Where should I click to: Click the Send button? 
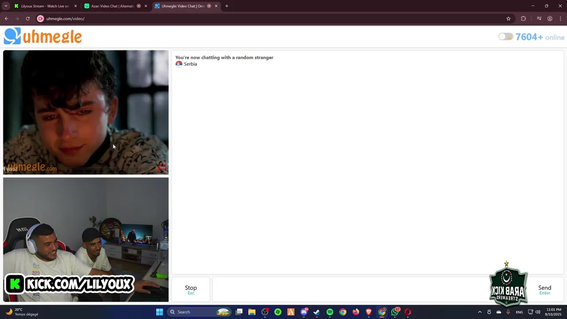tap(544, 289)
